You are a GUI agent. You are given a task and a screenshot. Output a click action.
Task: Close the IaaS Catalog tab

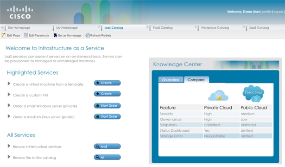coord(147,27)
